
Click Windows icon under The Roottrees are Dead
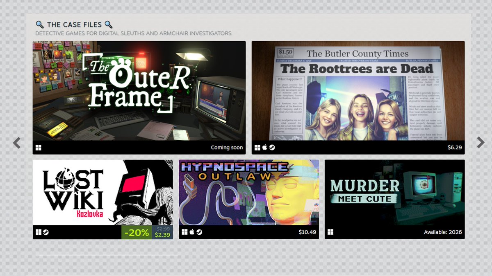tap(257, 148)
